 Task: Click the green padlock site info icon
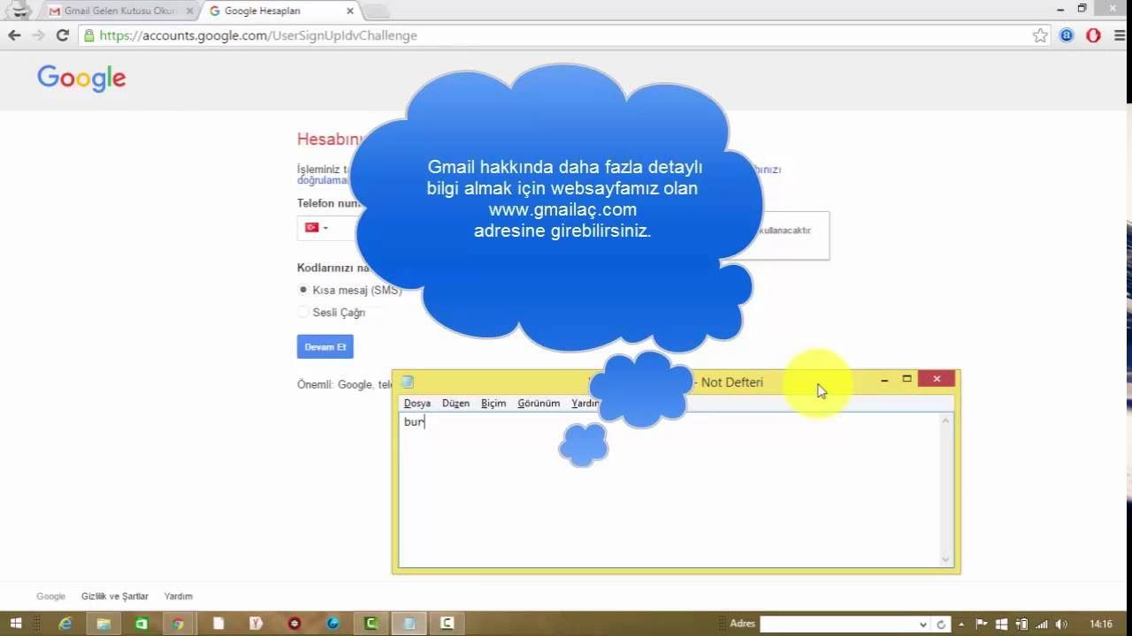[88, 35]
